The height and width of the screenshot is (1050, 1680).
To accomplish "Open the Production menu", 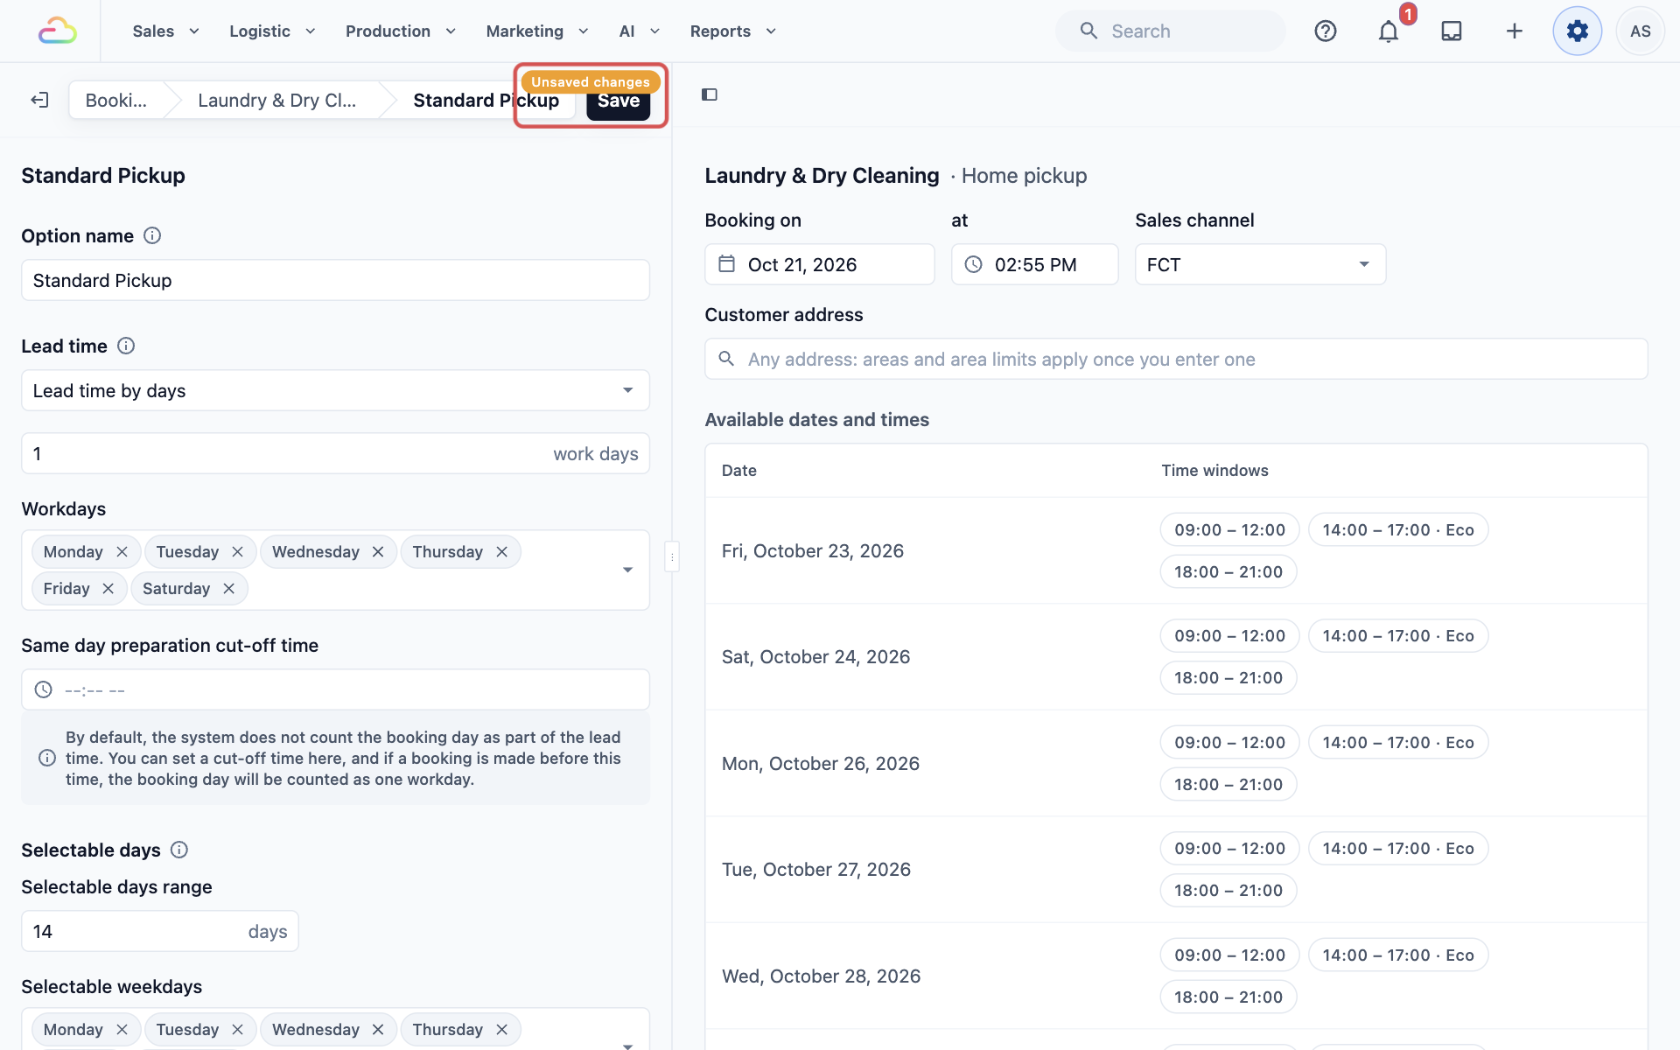I will click(x=401, y=31).
